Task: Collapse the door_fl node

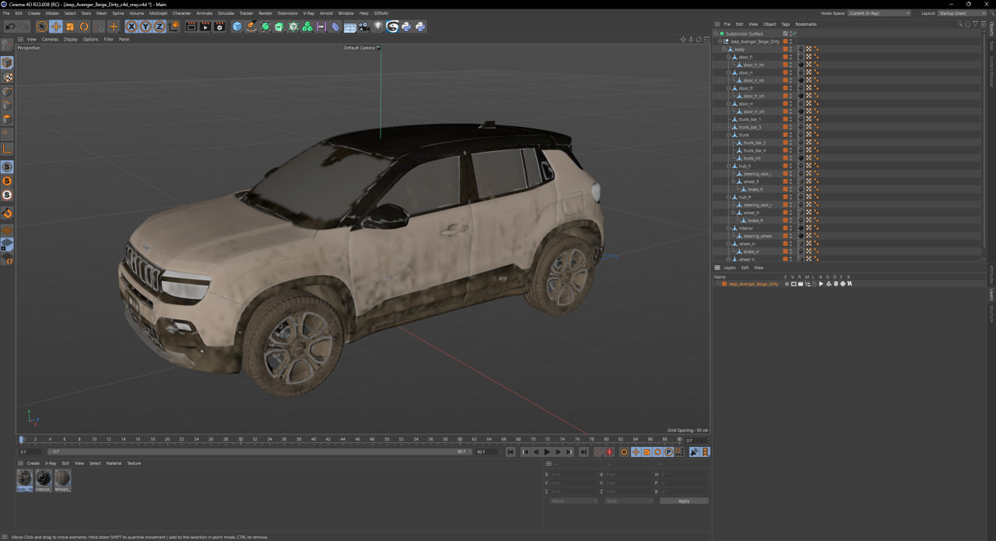Action: 728,57
